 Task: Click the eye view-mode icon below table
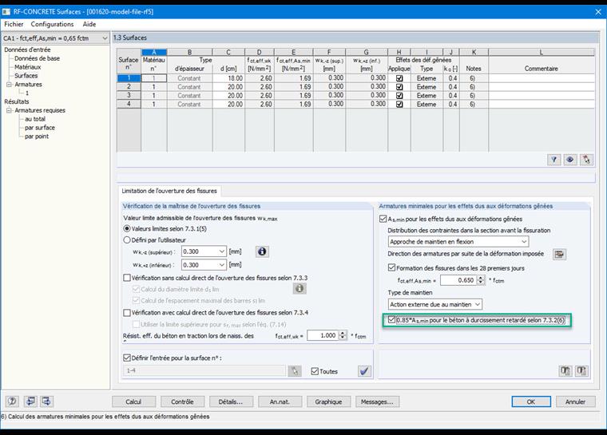[x=570, y=160]
